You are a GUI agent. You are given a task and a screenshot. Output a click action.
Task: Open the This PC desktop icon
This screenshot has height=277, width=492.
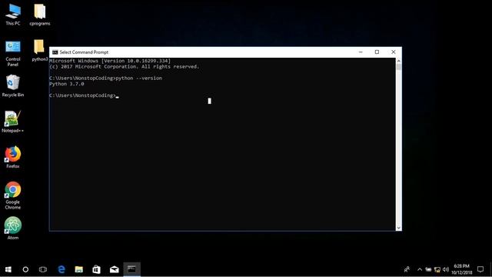tap(13, 15)
